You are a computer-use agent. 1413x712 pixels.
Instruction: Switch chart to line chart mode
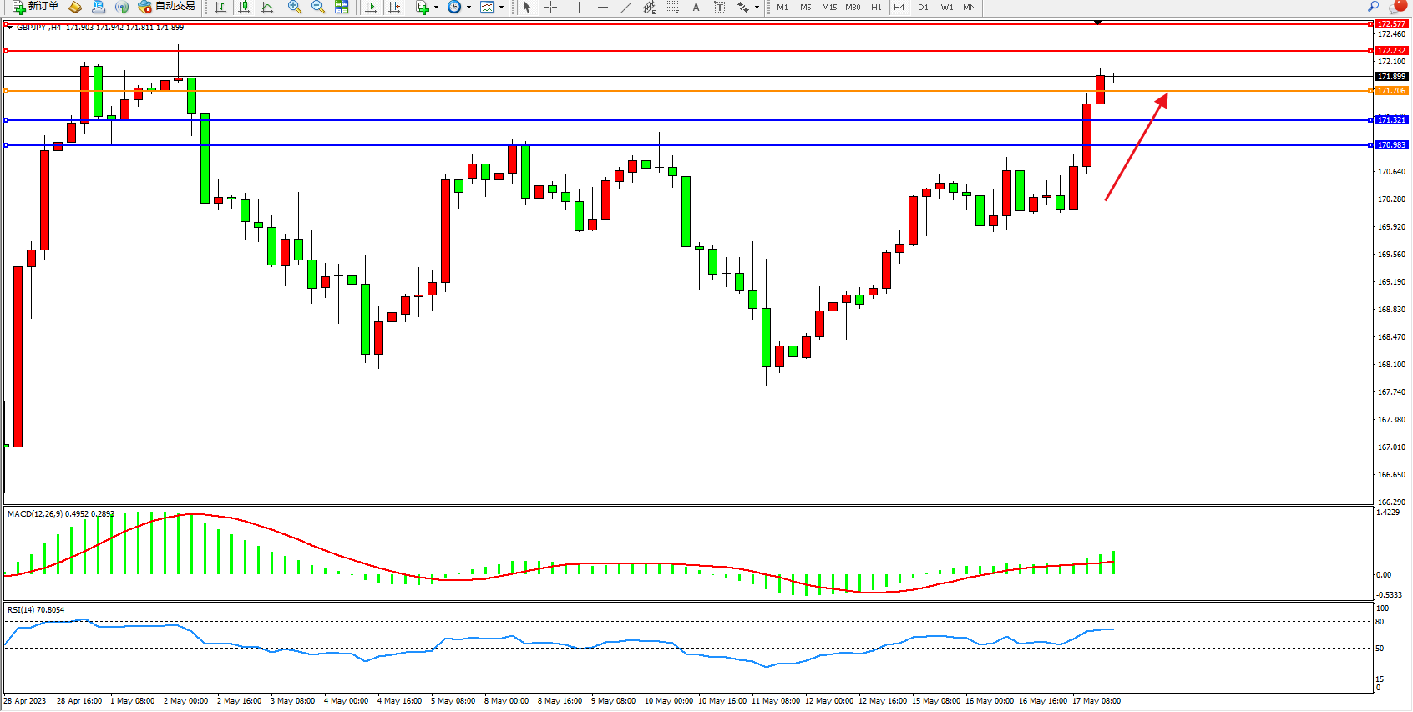click(x=267, y=7)
